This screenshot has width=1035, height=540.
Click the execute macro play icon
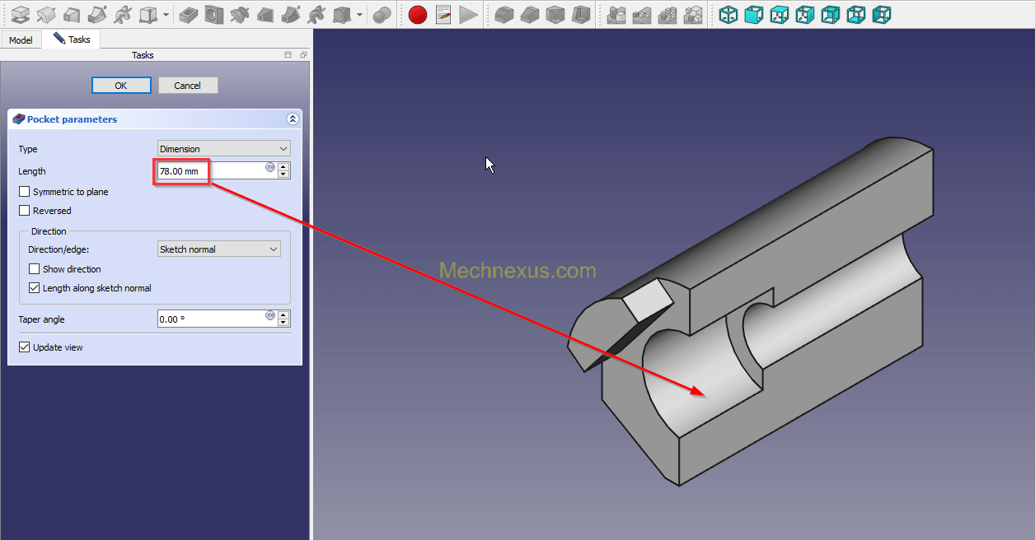pos(469,14)
